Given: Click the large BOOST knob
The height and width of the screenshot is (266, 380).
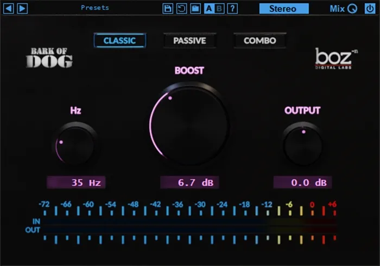Looking at the screenshot, I should point(189,125).
